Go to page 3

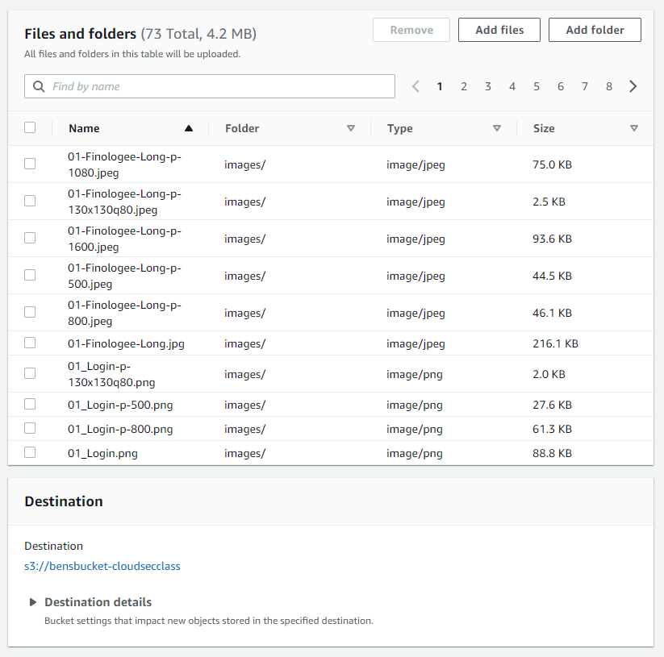coord(488,86)
